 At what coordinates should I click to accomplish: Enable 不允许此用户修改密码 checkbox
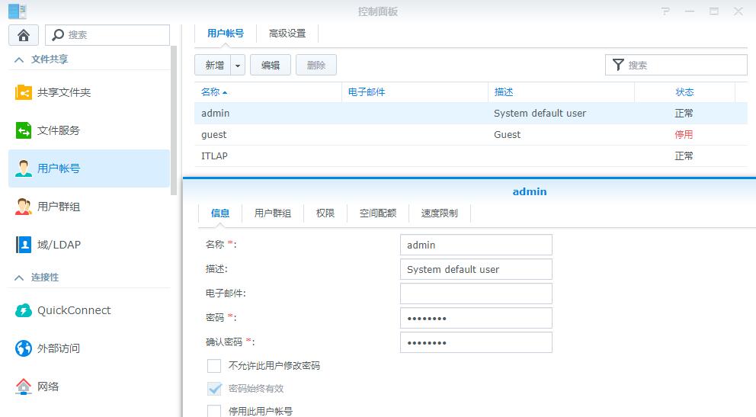[214, 366]
